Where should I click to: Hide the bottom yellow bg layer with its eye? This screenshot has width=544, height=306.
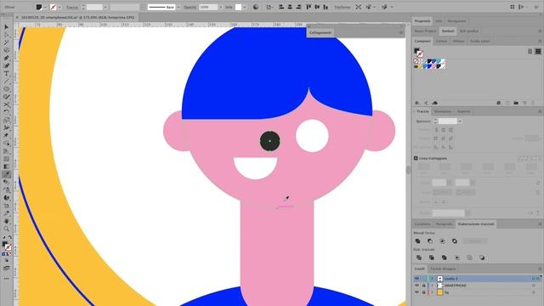(x=417, y=292)
